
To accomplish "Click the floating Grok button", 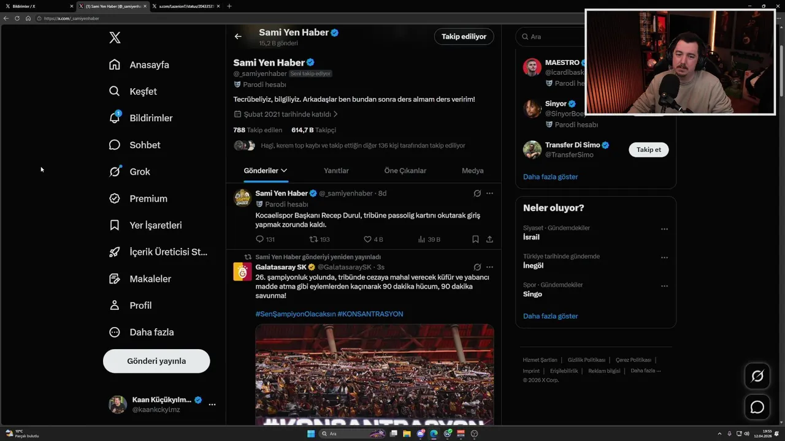I will coord(757,376).
